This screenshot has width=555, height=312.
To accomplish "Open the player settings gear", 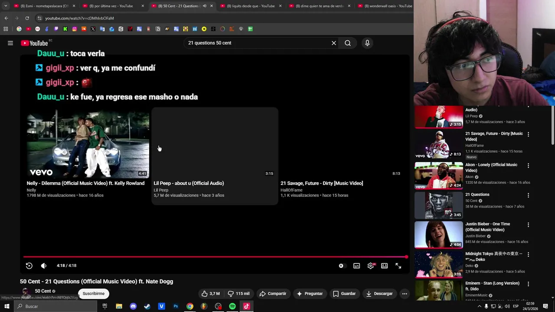I will pyautogui.click(x=371, y=266).
